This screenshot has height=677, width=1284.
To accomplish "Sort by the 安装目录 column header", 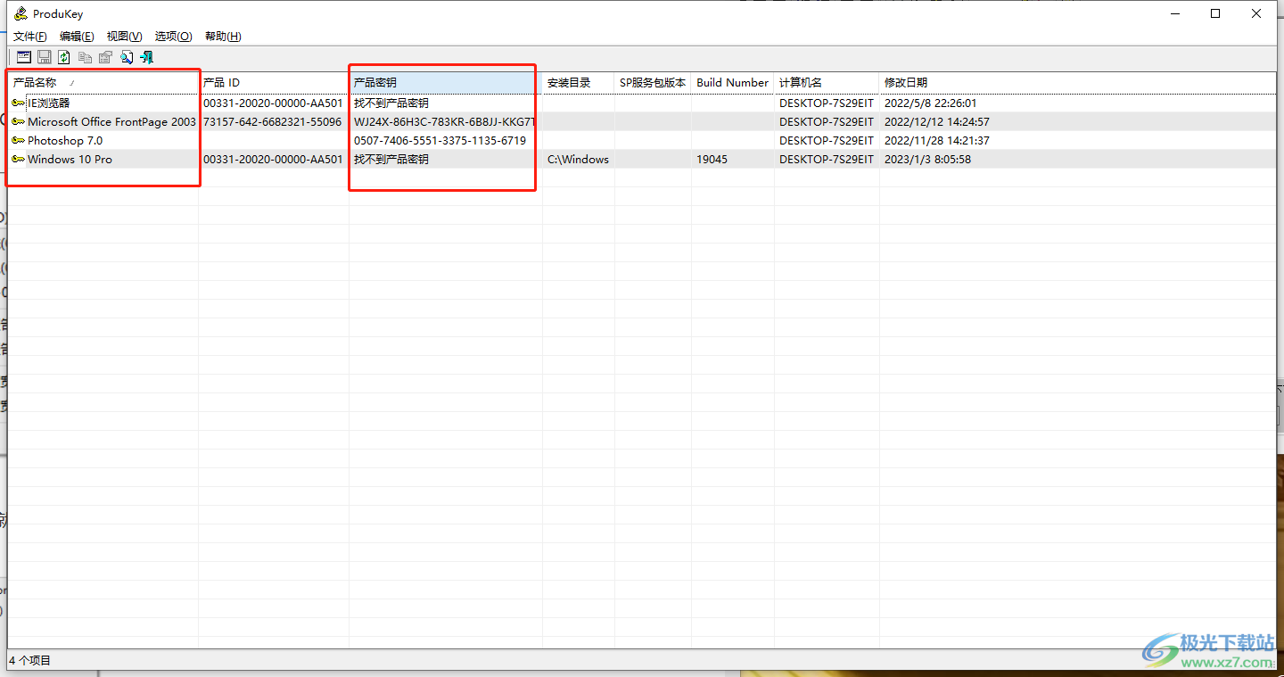I will coord(579,82).
